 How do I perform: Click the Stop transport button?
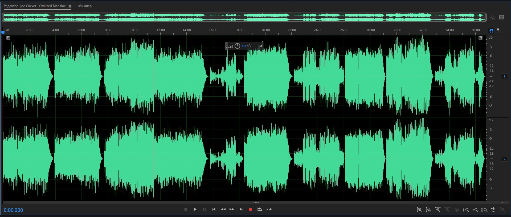[186, 209]
